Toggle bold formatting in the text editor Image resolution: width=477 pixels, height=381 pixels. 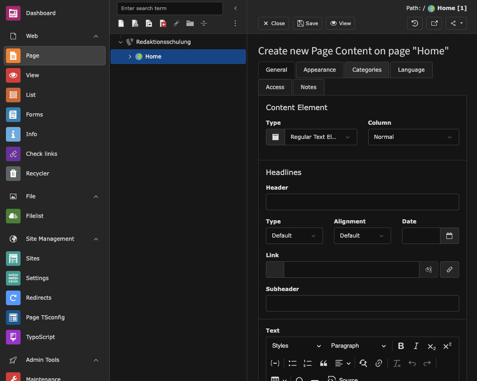tap(401, 346)
